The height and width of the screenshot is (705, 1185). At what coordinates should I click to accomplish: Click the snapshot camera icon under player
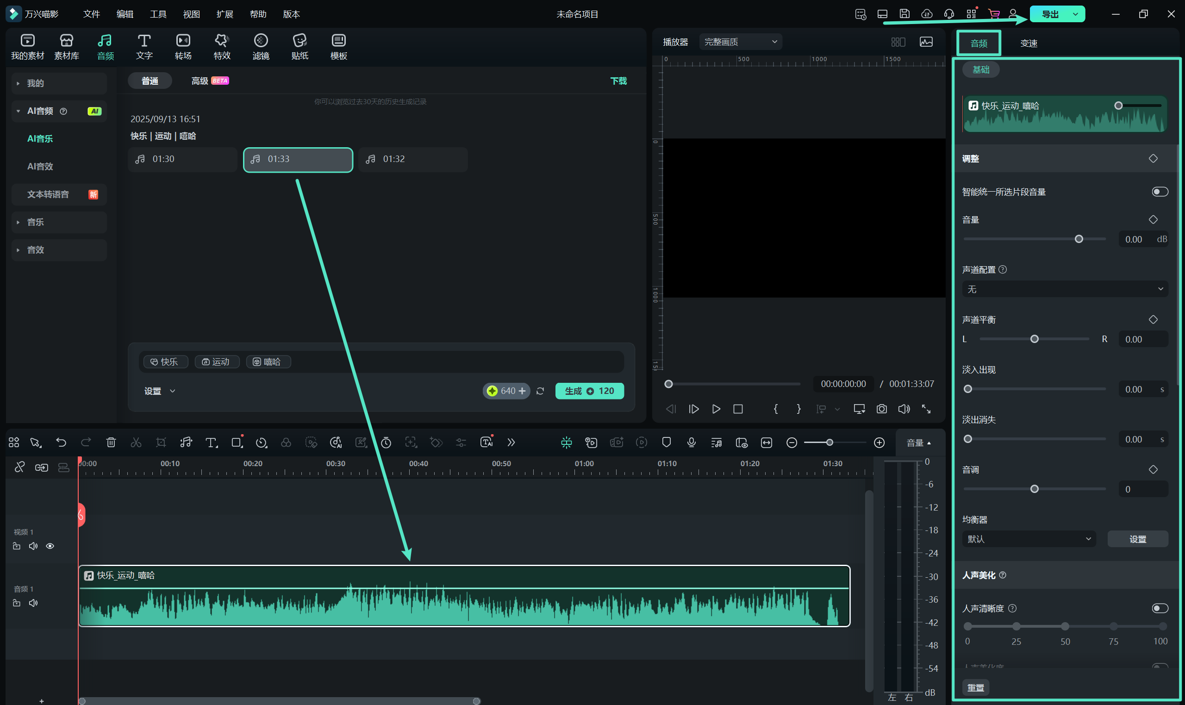coord(881,409)
